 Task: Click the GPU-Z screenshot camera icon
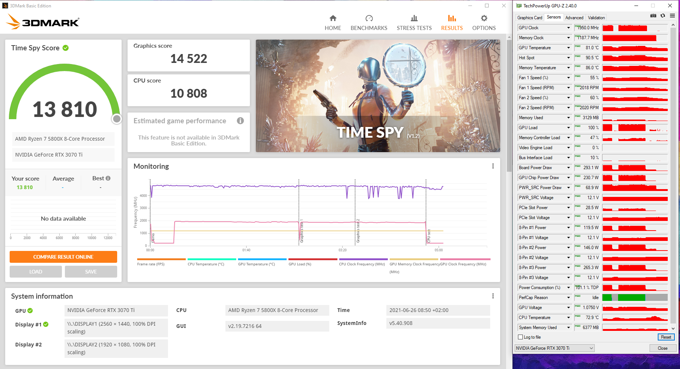[x=653, y=16]
